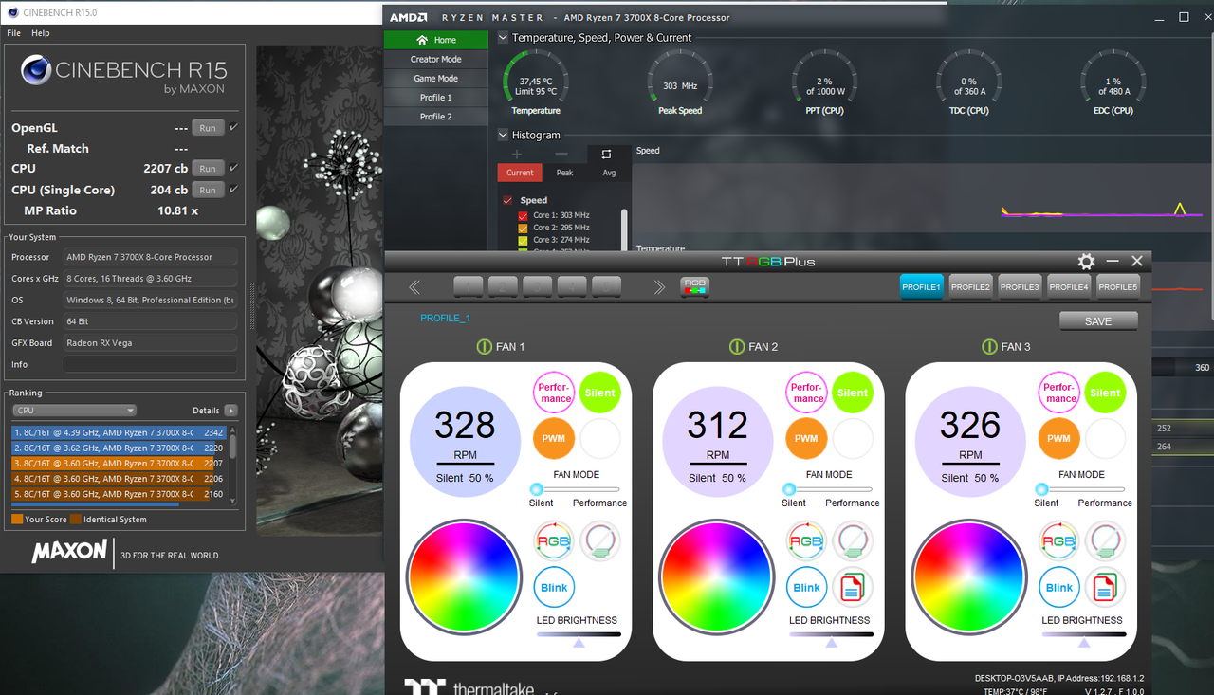Toggle the checkmark beside Cinebench CPU Run
Viewport: 1214px width, 695px height.
coord(233,168)
